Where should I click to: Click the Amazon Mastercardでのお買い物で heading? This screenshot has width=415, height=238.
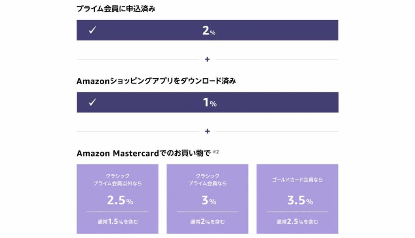144,153
